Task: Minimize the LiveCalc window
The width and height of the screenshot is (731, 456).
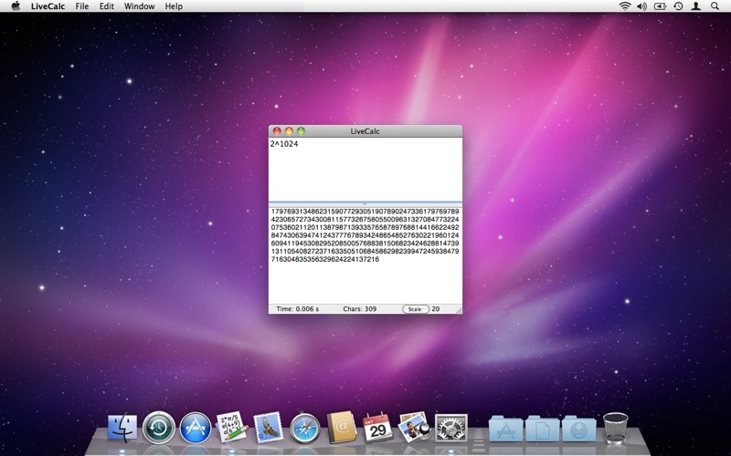Action: [289, 131]
